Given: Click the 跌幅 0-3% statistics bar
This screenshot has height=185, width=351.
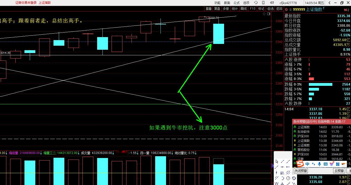Looking at the screenshot, I should [x=320, y=84].
